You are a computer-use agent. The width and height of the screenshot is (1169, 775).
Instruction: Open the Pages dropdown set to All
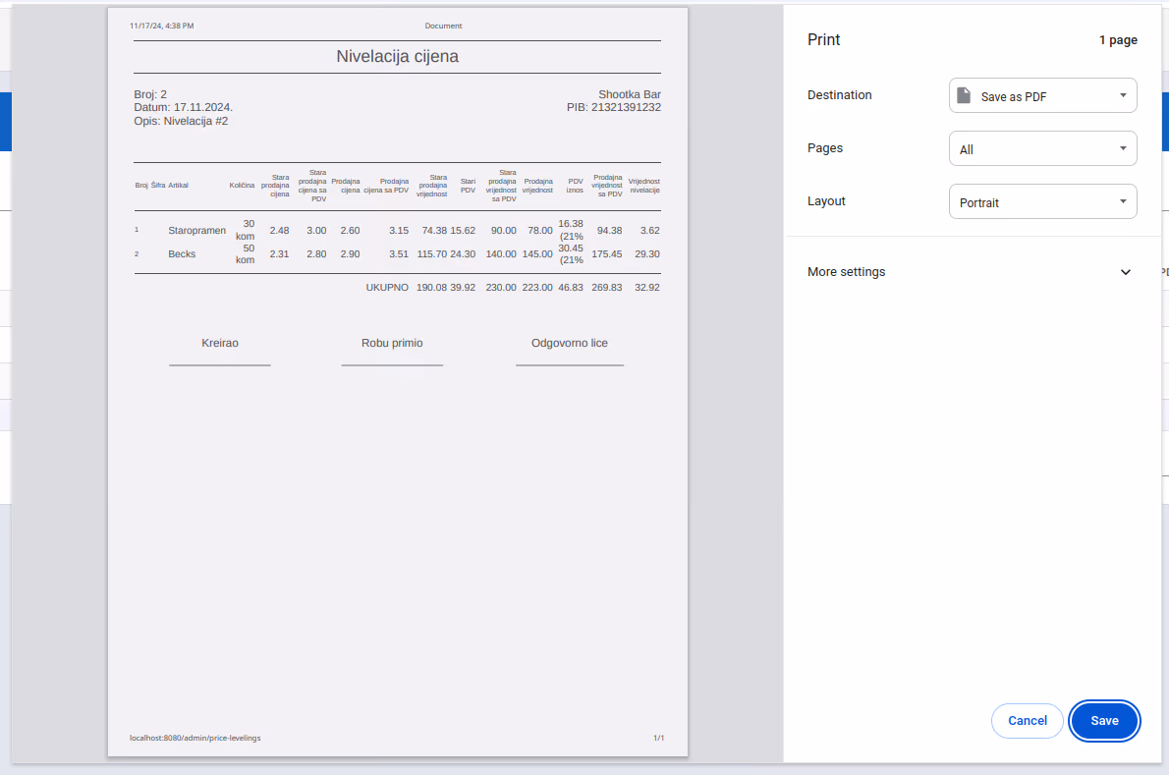point(1042,148)
